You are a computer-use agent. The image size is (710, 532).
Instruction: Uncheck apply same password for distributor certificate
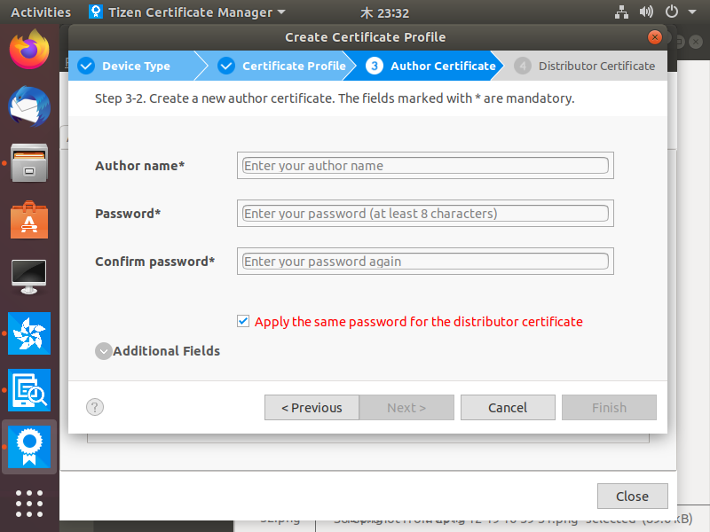pyautogui.click(x=243, y=321)
